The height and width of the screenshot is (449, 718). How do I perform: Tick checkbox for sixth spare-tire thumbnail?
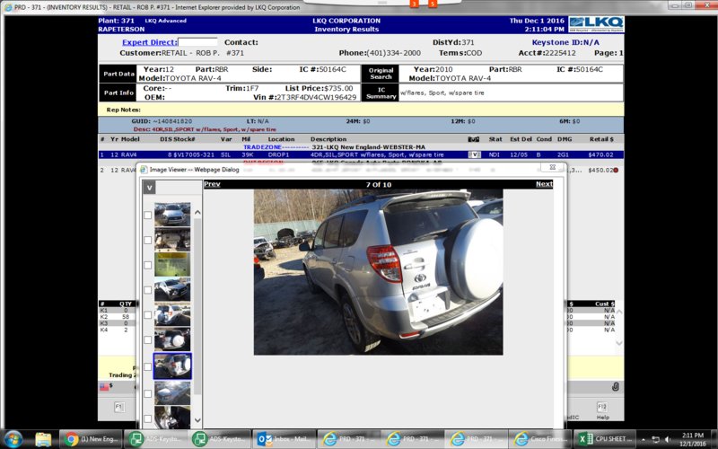click(147, 339)
